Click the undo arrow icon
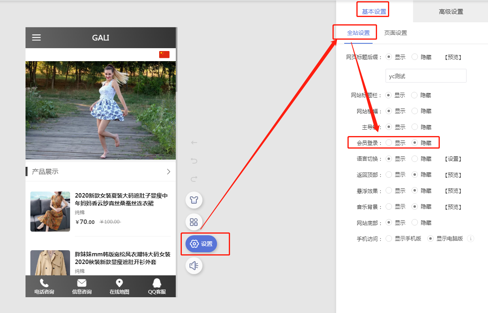The image size is (488, 313). click(x=194, y=161)
